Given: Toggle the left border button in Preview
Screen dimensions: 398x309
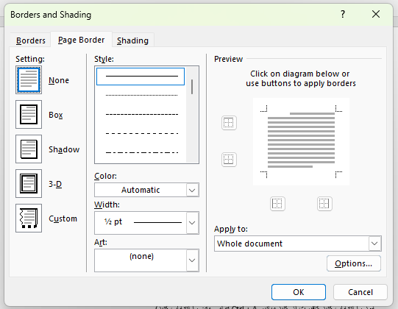Looking at the screenshot, I should [x=277, y=204].
